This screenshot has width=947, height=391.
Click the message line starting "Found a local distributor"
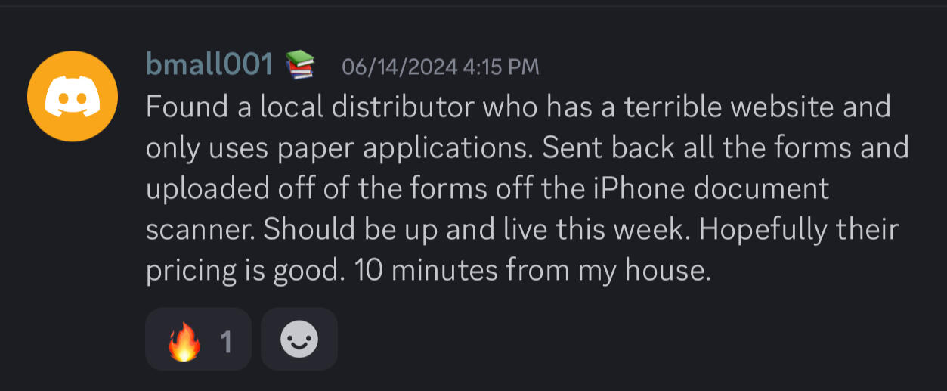518,107
